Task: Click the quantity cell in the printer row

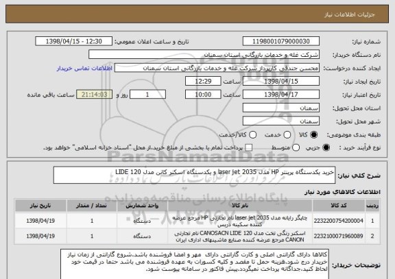Action: click(x=92, y=221)
